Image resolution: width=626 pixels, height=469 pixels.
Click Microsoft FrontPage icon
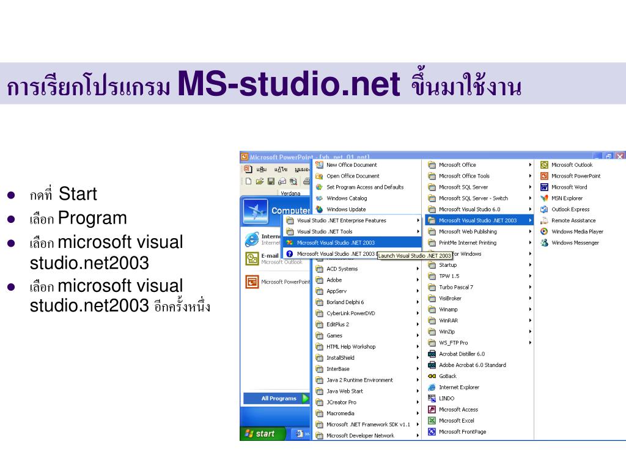tap(432, 432)
